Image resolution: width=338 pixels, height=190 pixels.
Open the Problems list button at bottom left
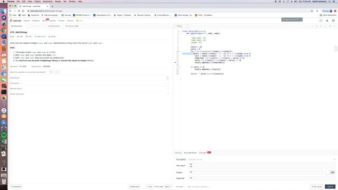16,186
